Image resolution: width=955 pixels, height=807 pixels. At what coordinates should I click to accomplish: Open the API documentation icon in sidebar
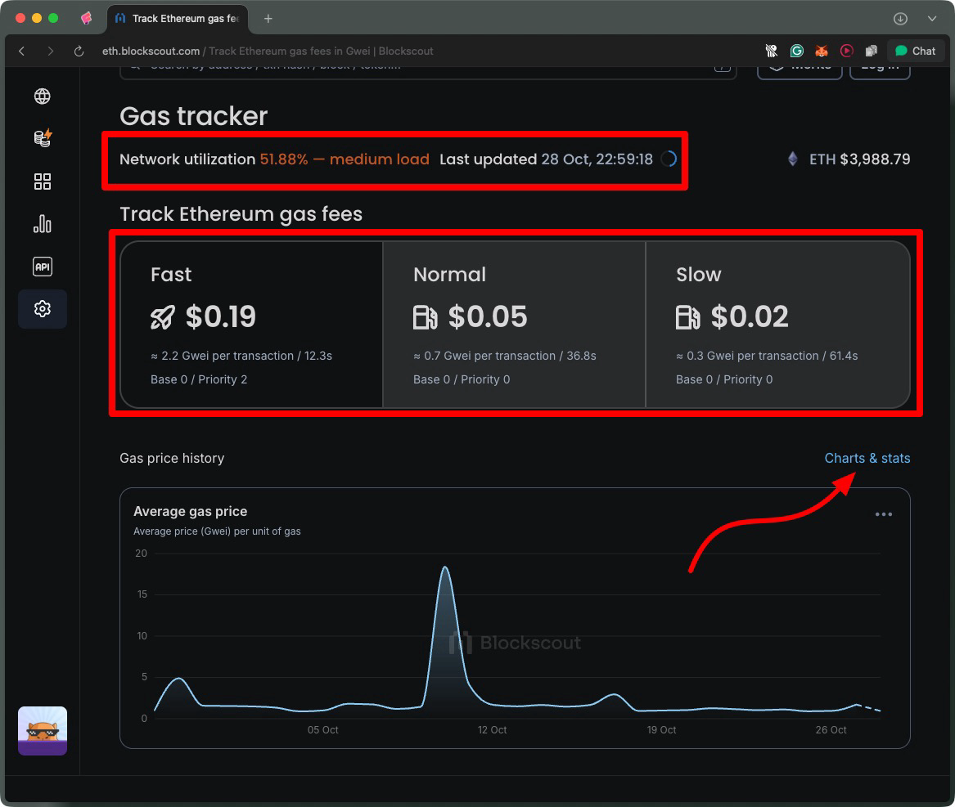pyautogui.click(x=43, y=267)
